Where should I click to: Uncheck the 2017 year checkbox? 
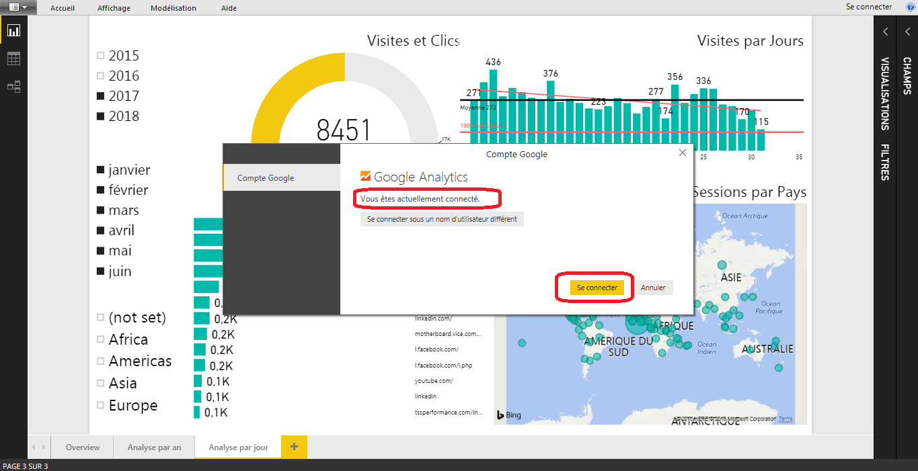click(101, 96)
